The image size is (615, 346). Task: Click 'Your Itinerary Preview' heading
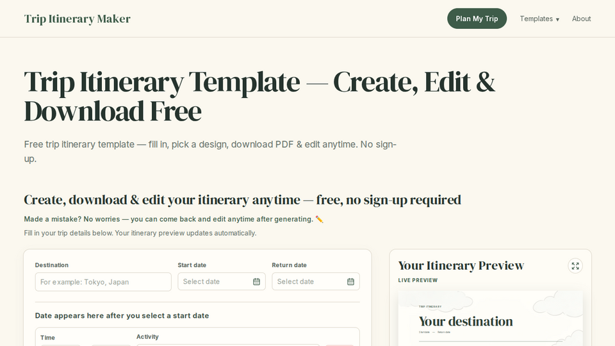point(461,265)
